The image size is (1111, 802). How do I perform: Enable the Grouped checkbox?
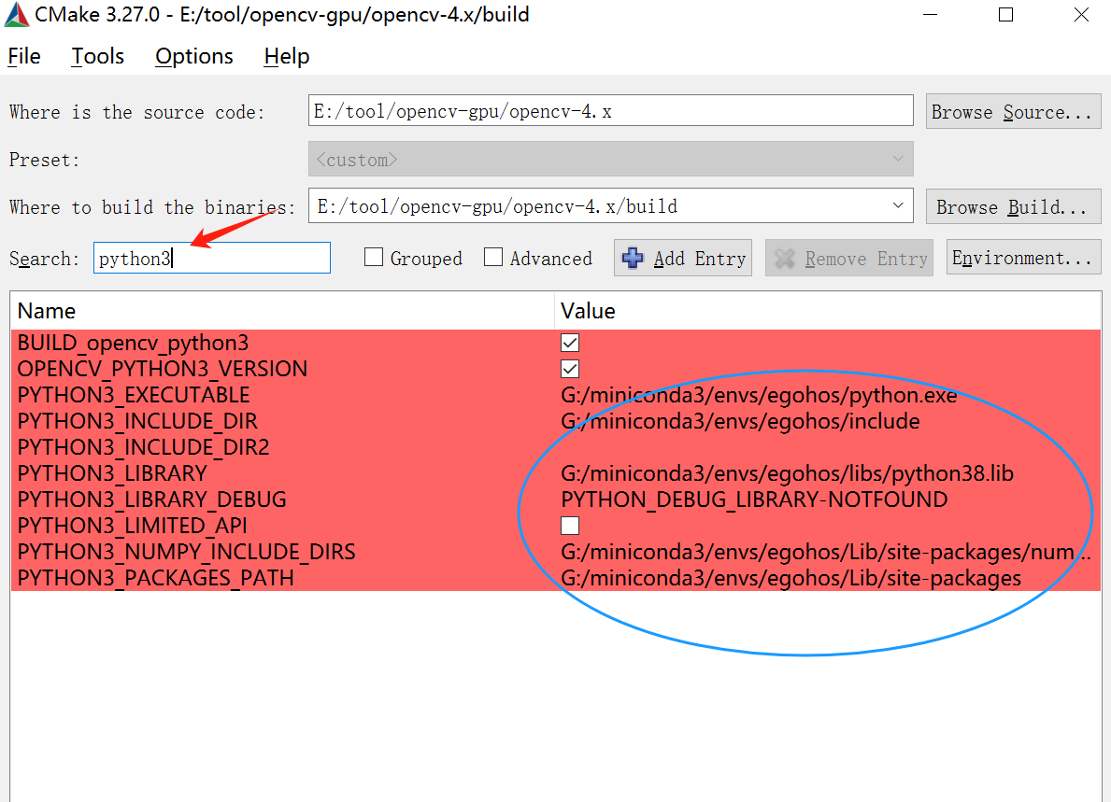[x=374, y=257]
